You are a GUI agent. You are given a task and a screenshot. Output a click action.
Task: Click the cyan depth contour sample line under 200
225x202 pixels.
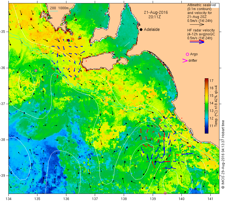(54, 11)
